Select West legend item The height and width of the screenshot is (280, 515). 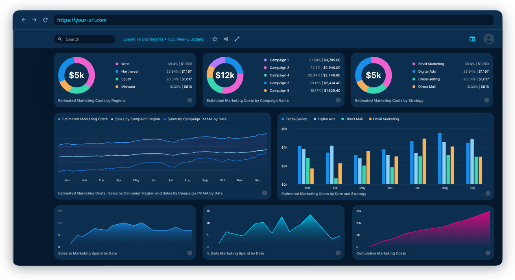(x=122, y=64)
